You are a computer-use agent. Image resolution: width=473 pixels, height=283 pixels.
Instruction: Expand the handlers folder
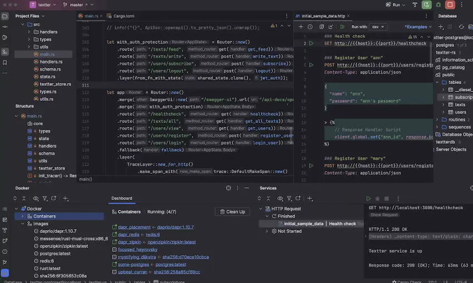(29, 32)
